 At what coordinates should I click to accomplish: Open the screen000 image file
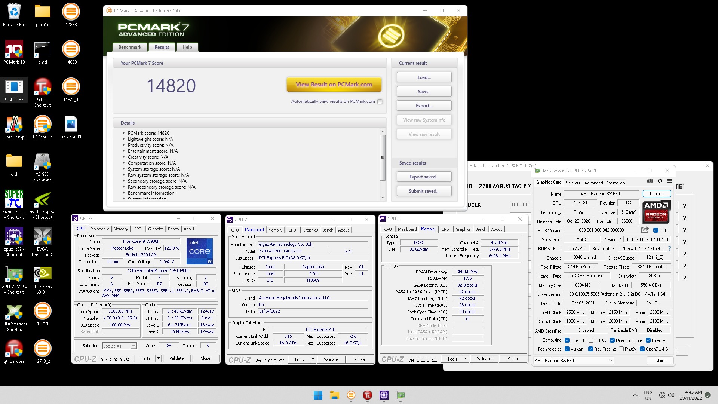pos(71,127)
